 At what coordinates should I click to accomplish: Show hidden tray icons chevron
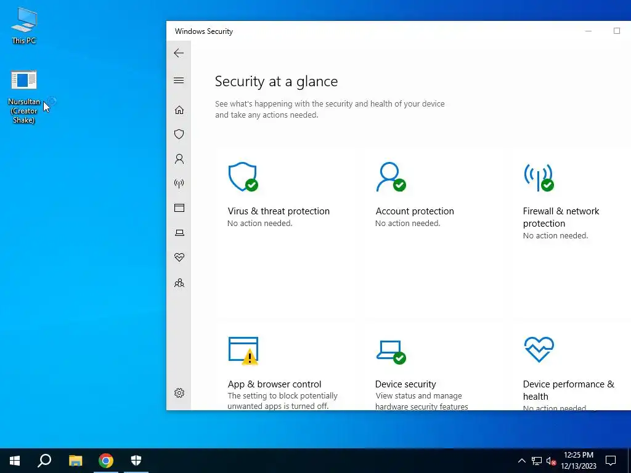[x=521, y=461]
